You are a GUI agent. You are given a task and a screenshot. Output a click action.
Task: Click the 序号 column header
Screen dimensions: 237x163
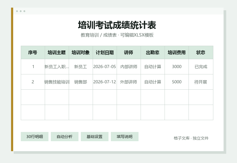tap(33, 53)
